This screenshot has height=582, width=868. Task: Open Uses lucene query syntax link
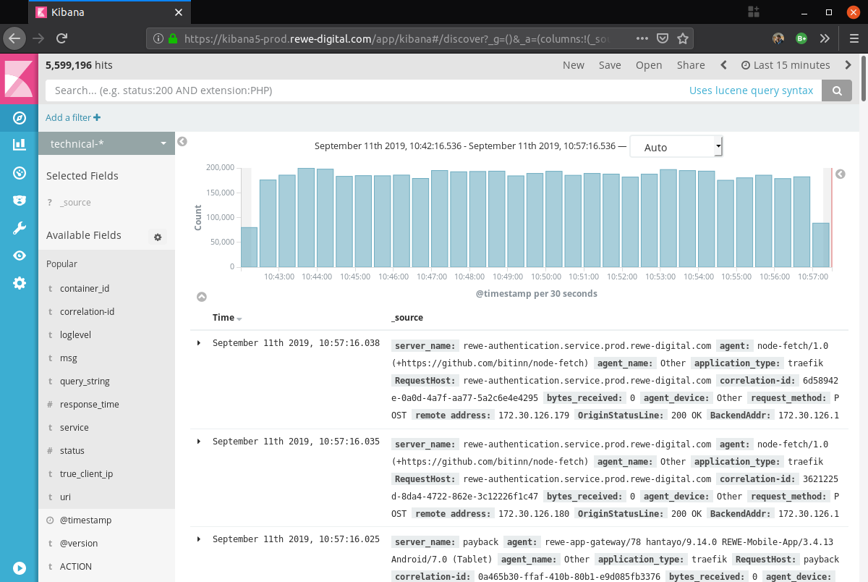pos(751,90)
